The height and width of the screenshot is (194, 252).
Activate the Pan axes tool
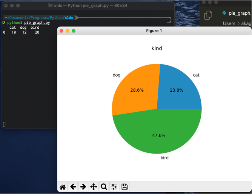(94, 187)
